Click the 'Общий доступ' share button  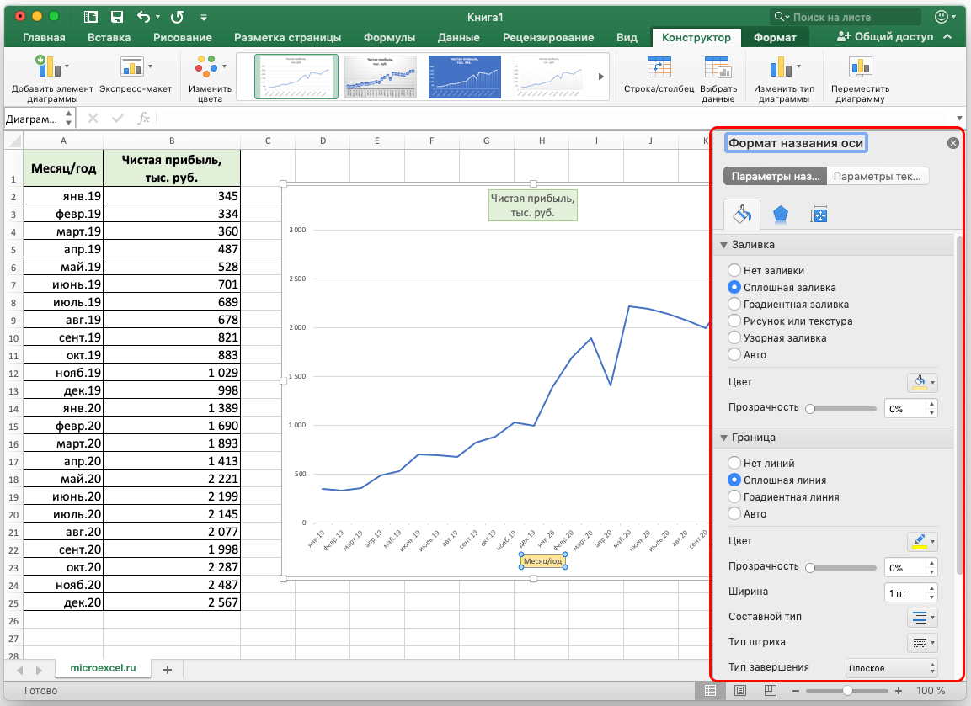(885, 36)
